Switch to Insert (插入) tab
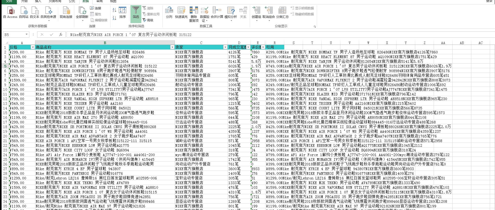Screen dimensions: 495x210 coord(38,1)
